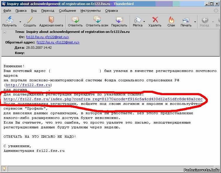
Task: Click the Кому: field label
Action: (x=20, y=53)
